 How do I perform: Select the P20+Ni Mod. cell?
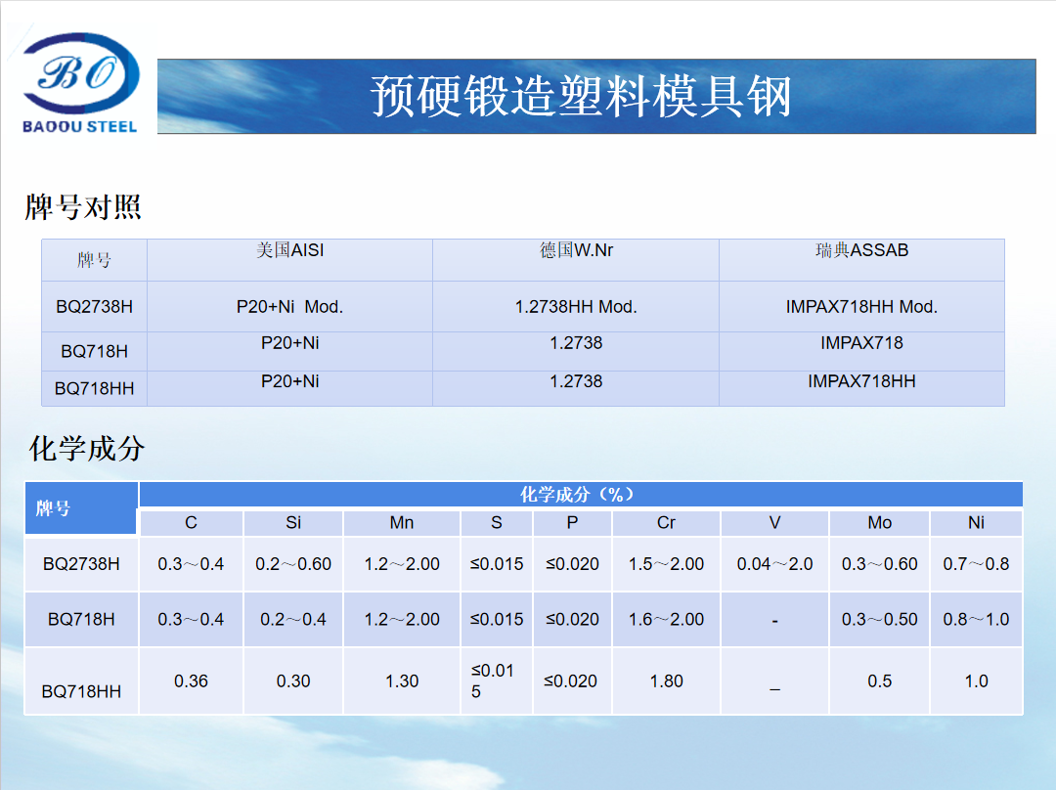pos(288,306)
